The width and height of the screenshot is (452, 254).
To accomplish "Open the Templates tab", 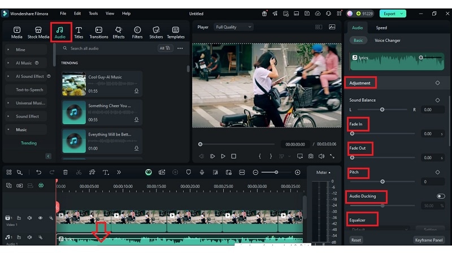I will [x=176, y=33].
